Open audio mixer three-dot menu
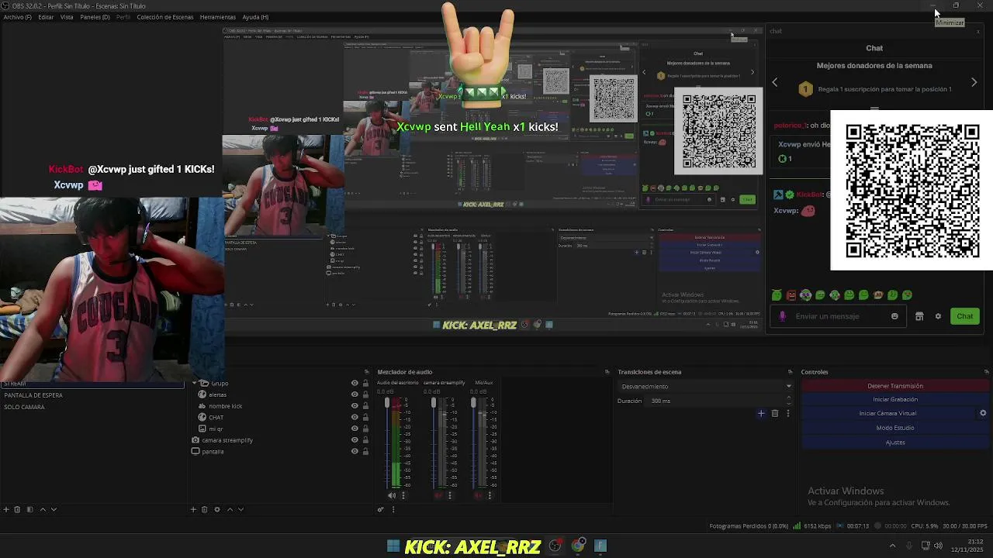 pyautogui.click(x=393, y=509)
